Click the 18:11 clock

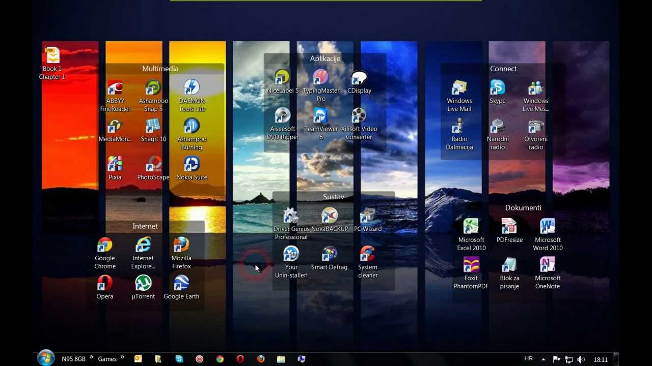point(601,359)
